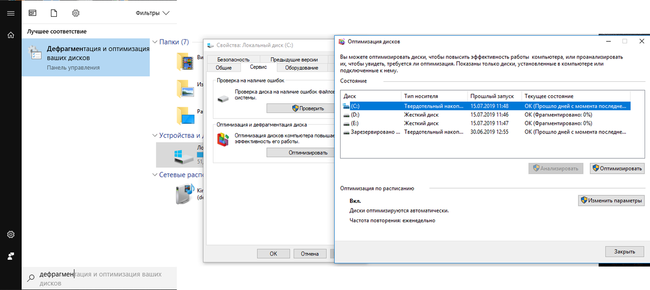Select the Documents filter icon at the top of search
Viewport: 650px width, 290px height.
coord(54,12)
